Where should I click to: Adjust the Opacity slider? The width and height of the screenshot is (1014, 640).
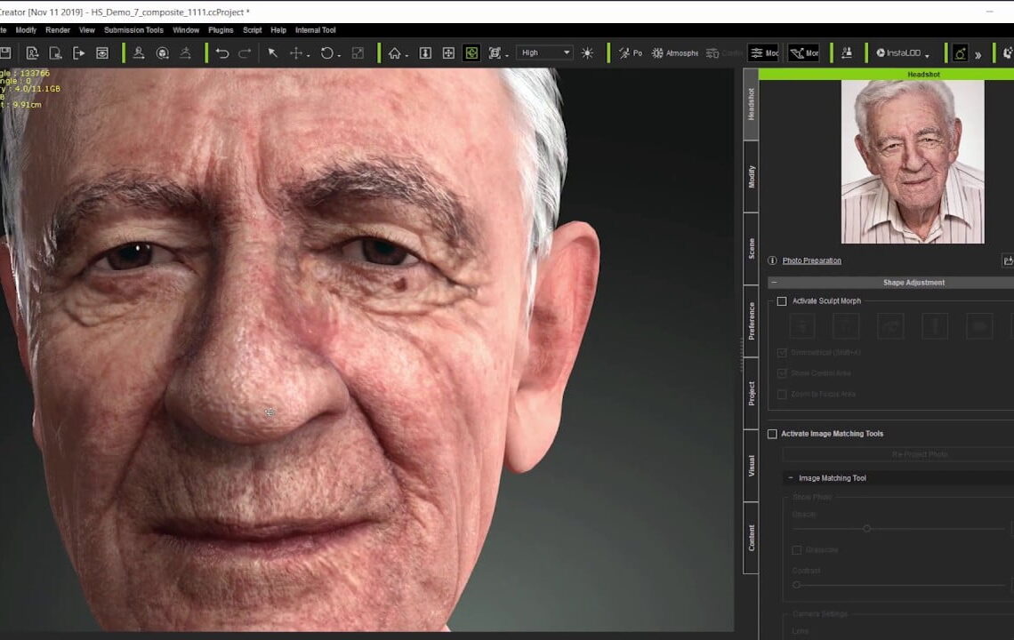coord(867,528)
